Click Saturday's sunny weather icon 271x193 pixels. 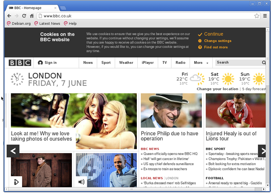pyautogui.click(x=228, y=79)
